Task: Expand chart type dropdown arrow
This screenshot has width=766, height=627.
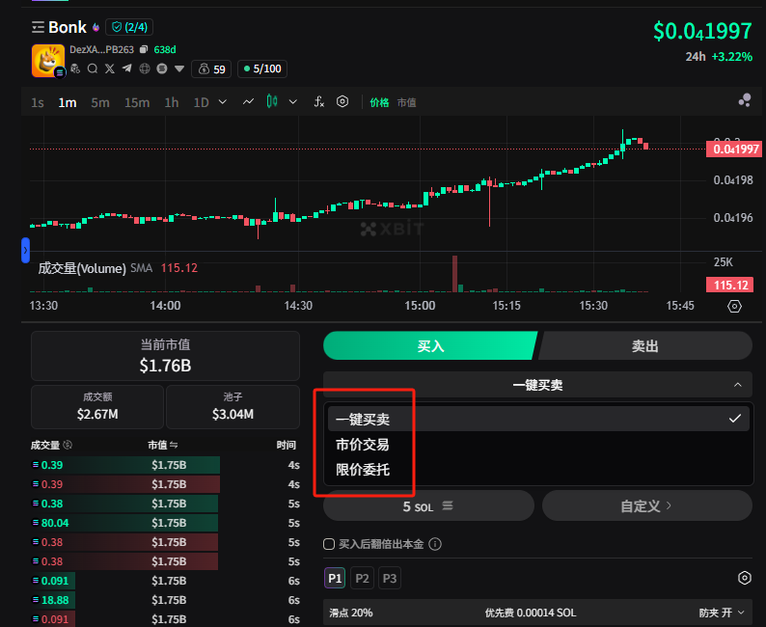Action: coord(293,102)
